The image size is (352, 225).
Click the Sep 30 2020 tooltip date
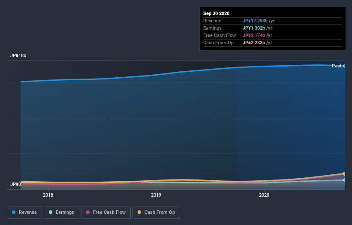click(216, 13)
